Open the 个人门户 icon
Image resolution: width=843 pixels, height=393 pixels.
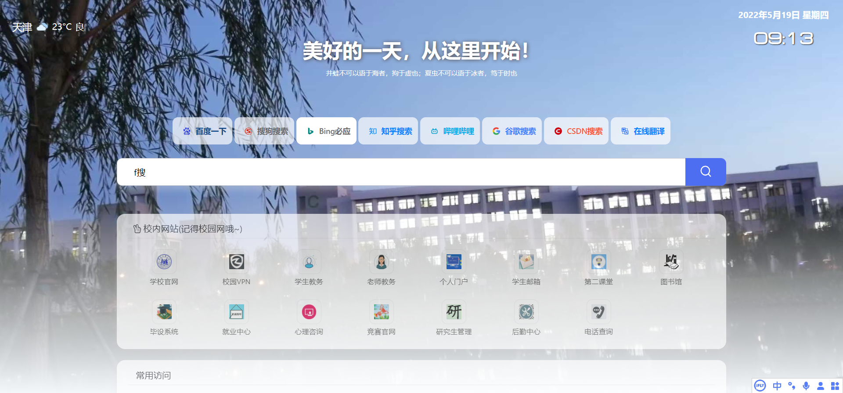(454, 262)
